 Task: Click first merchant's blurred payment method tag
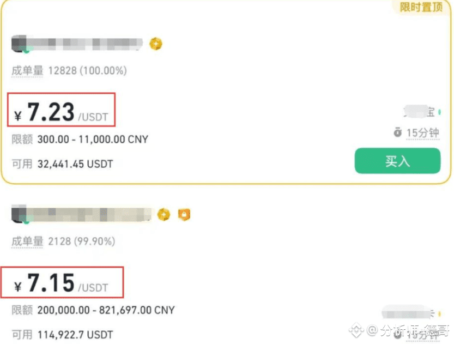pyautogui.click(x=422, y=111)
